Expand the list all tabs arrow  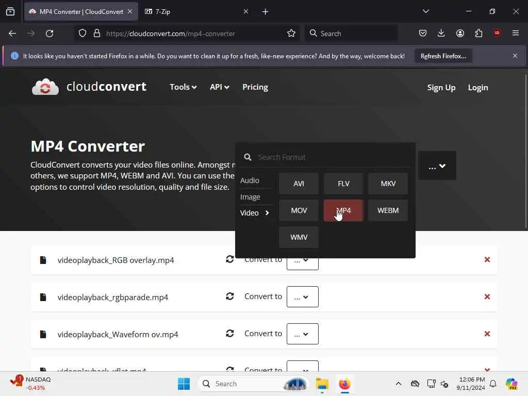(426, 11)
